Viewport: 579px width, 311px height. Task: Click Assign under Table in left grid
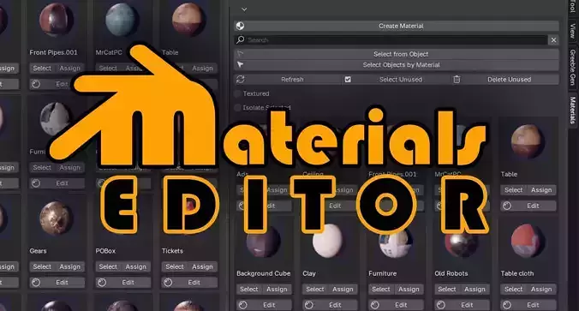pyautogui.click(x=202, y=69)
